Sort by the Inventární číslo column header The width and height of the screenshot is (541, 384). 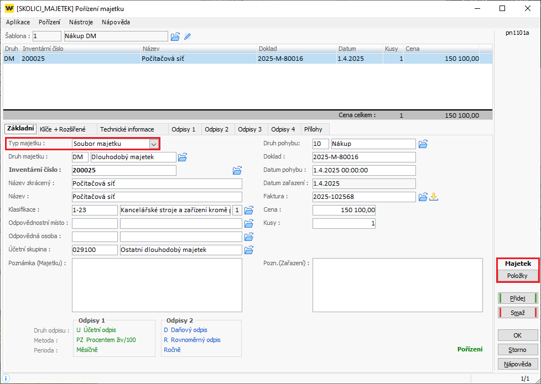pyautogui.click(x=81, y=49)
